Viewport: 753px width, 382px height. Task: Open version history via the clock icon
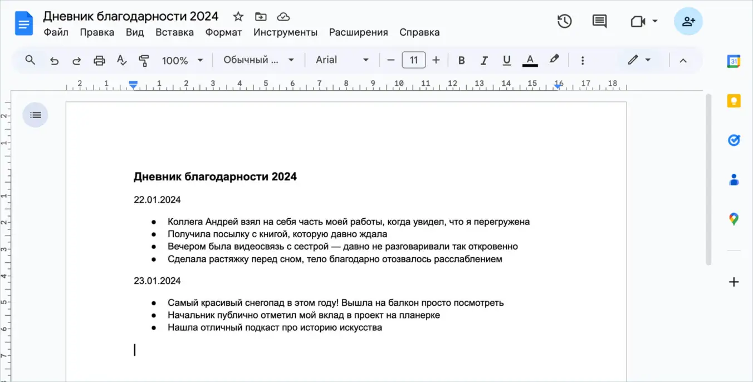tap(564, 21)
